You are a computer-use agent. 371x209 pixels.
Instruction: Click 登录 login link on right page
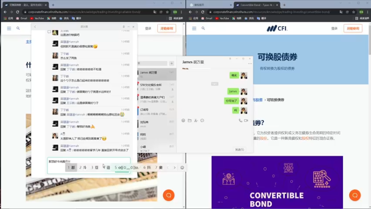[x=334, y=28]
